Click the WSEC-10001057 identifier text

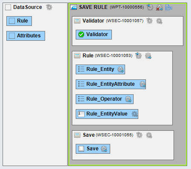coord(125,21)
